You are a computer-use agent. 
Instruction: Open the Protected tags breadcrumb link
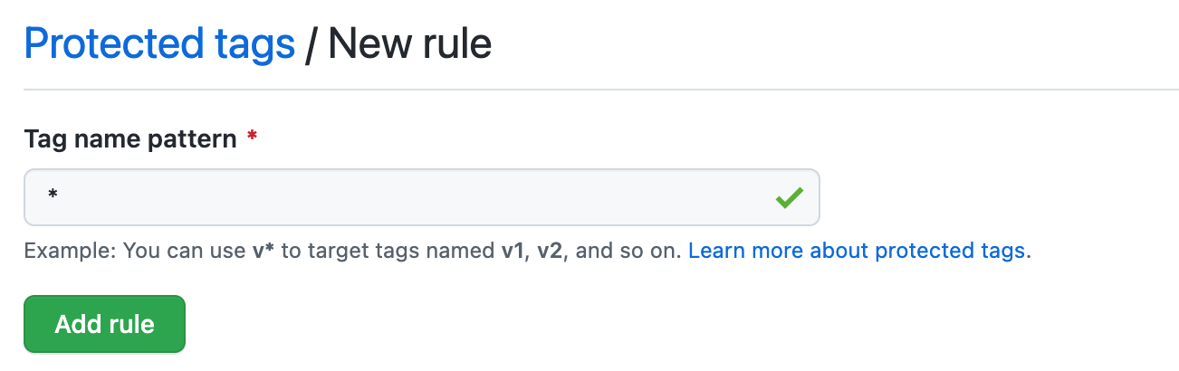160,43
